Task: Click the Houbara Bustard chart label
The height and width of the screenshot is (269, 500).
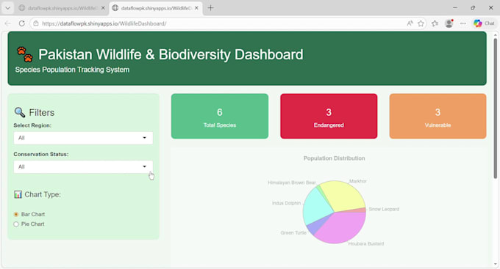Action: point(365,243)
